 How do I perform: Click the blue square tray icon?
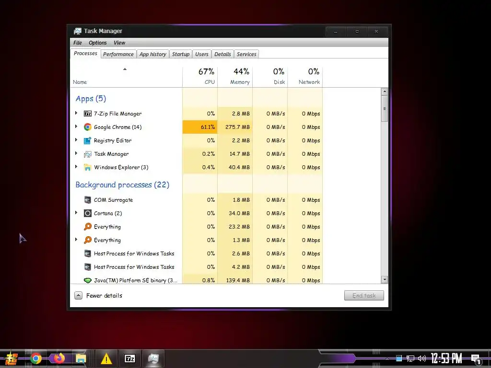pos(398,358)
